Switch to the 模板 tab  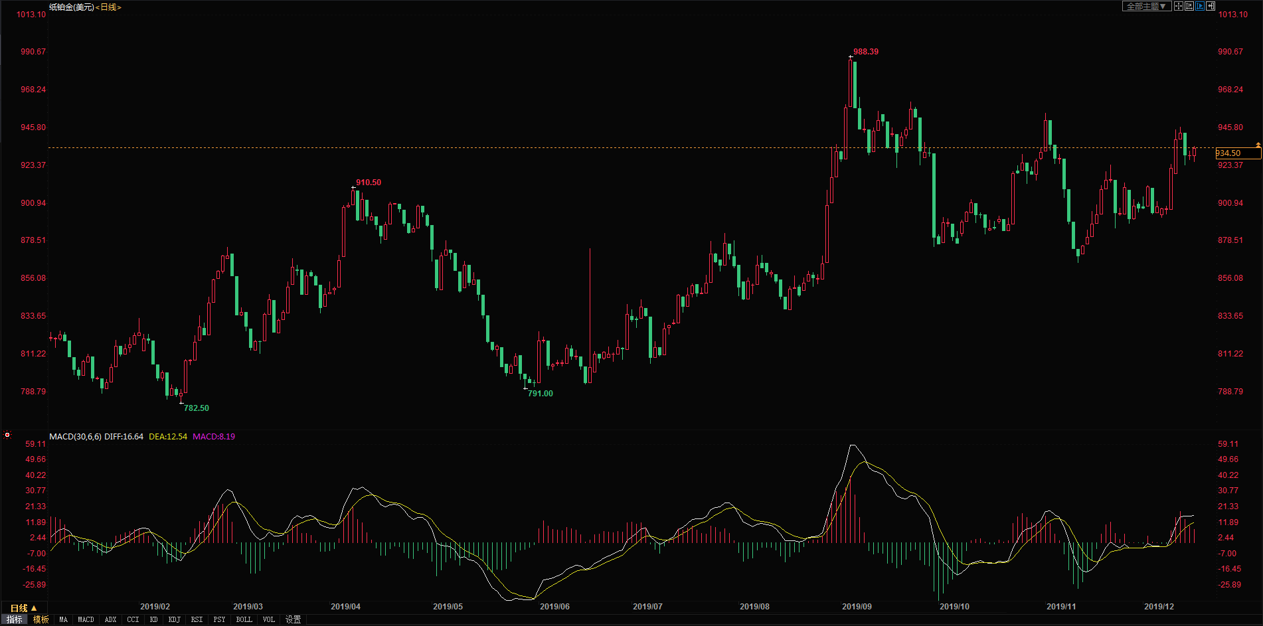point(41,619)
